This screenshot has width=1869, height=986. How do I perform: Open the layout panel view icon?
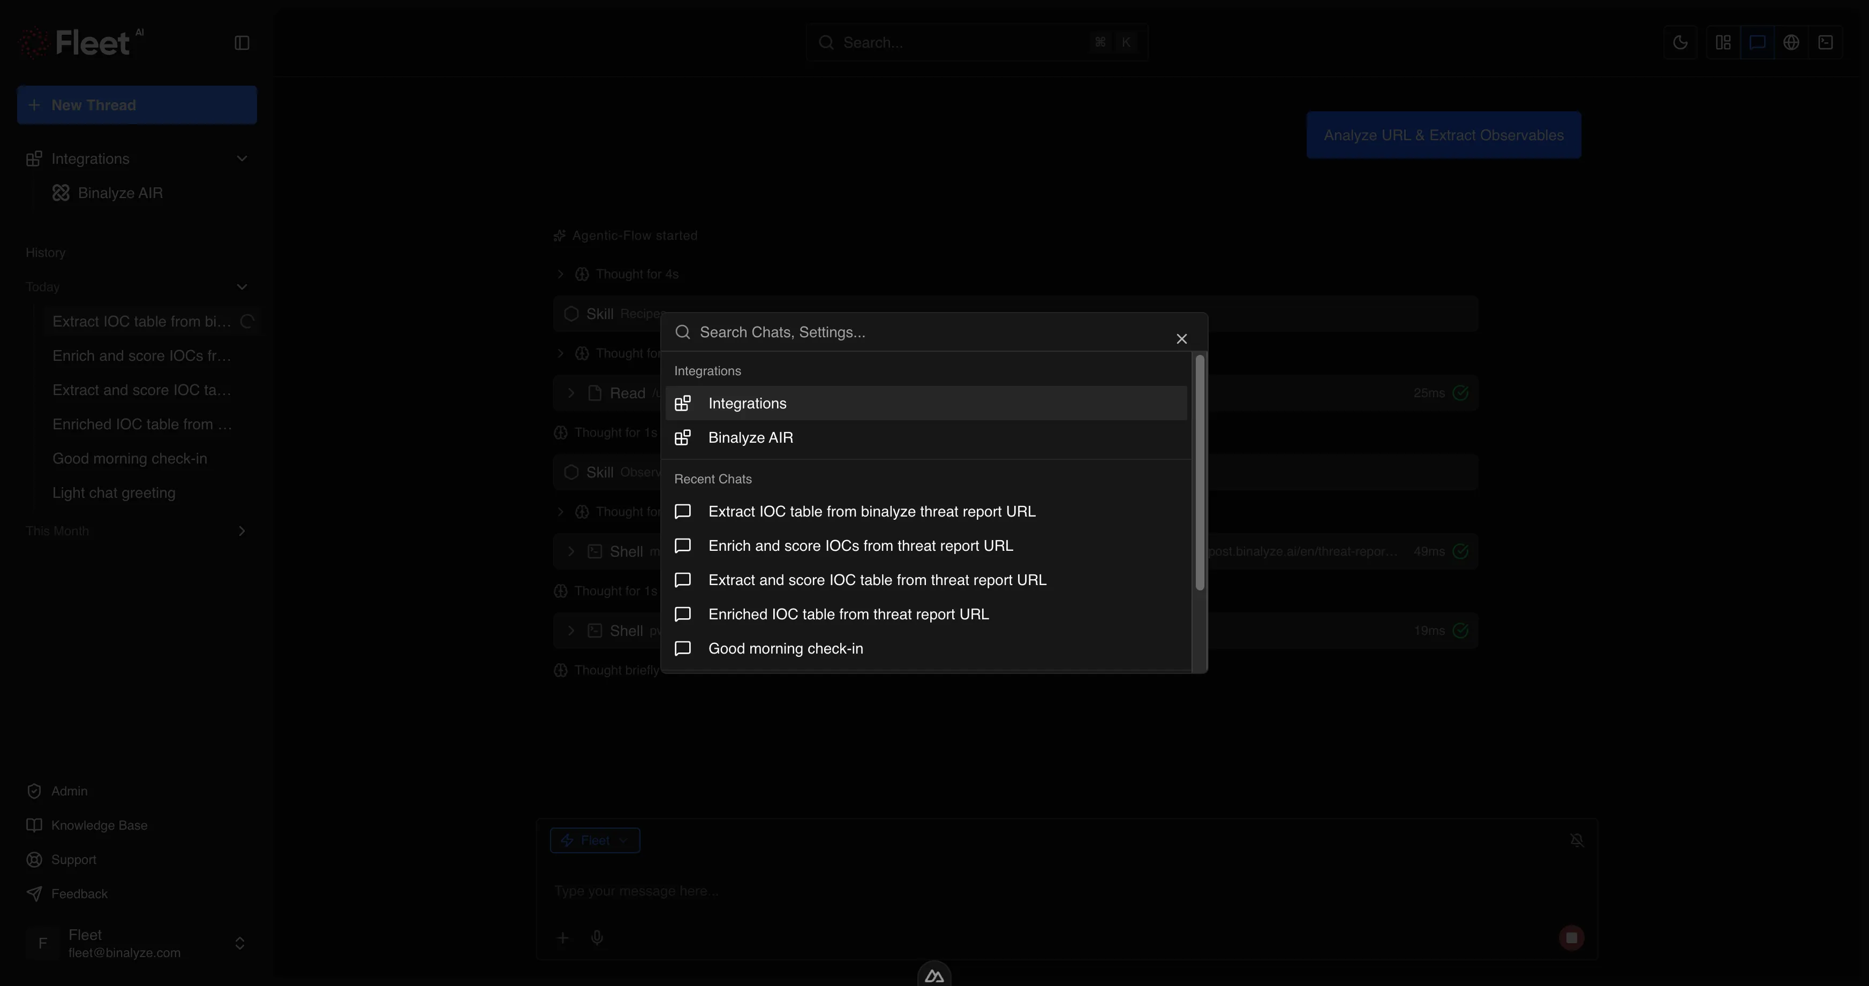pos(1723,42)
